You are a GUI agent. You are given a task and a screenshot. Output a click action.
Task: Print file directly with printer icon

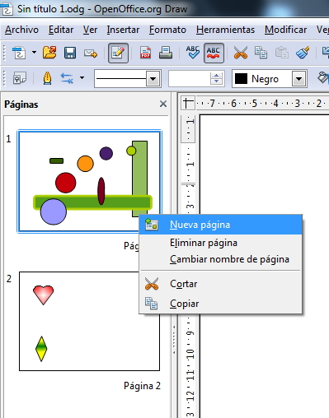pyautogui.click(x=166, y=53)
